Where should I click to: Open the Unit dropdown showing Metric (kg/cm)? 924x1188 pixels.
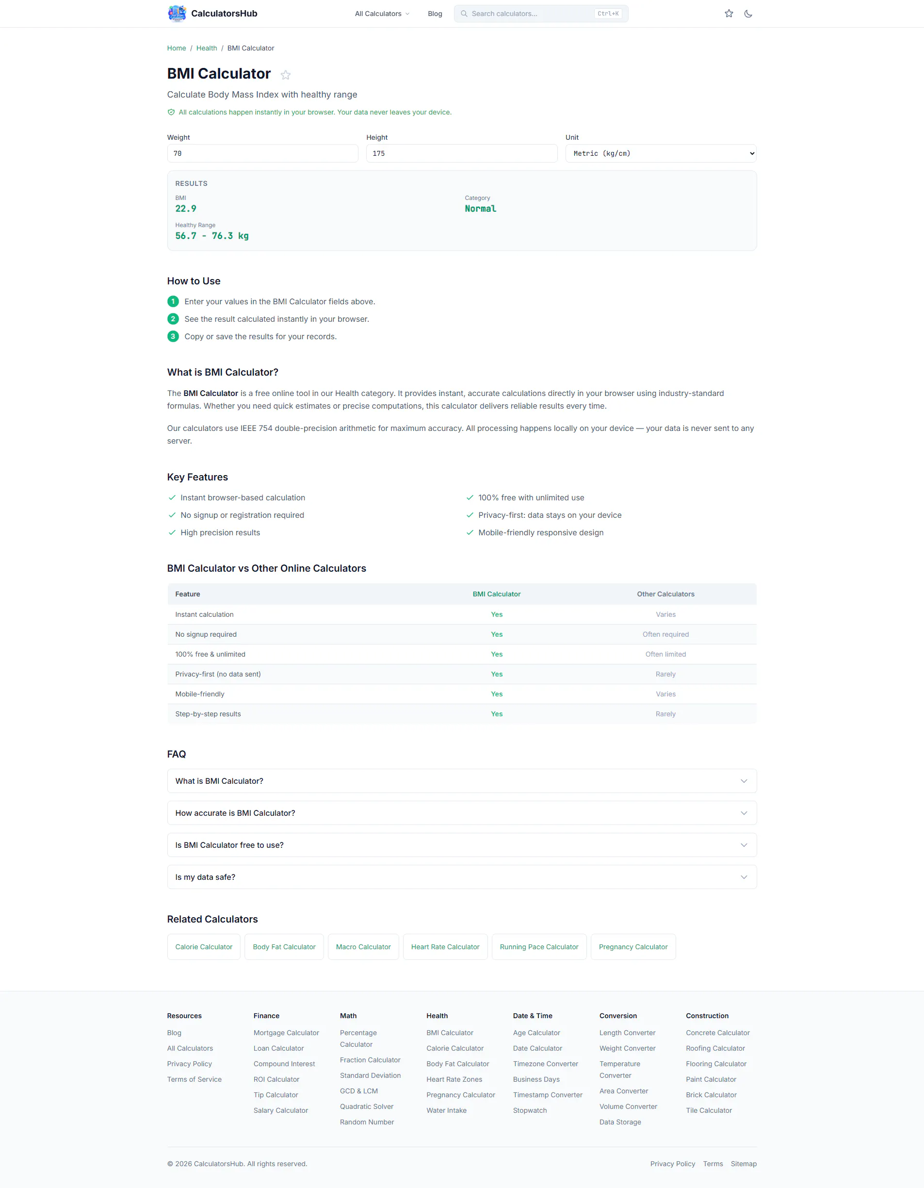click(x=661, y=153)
